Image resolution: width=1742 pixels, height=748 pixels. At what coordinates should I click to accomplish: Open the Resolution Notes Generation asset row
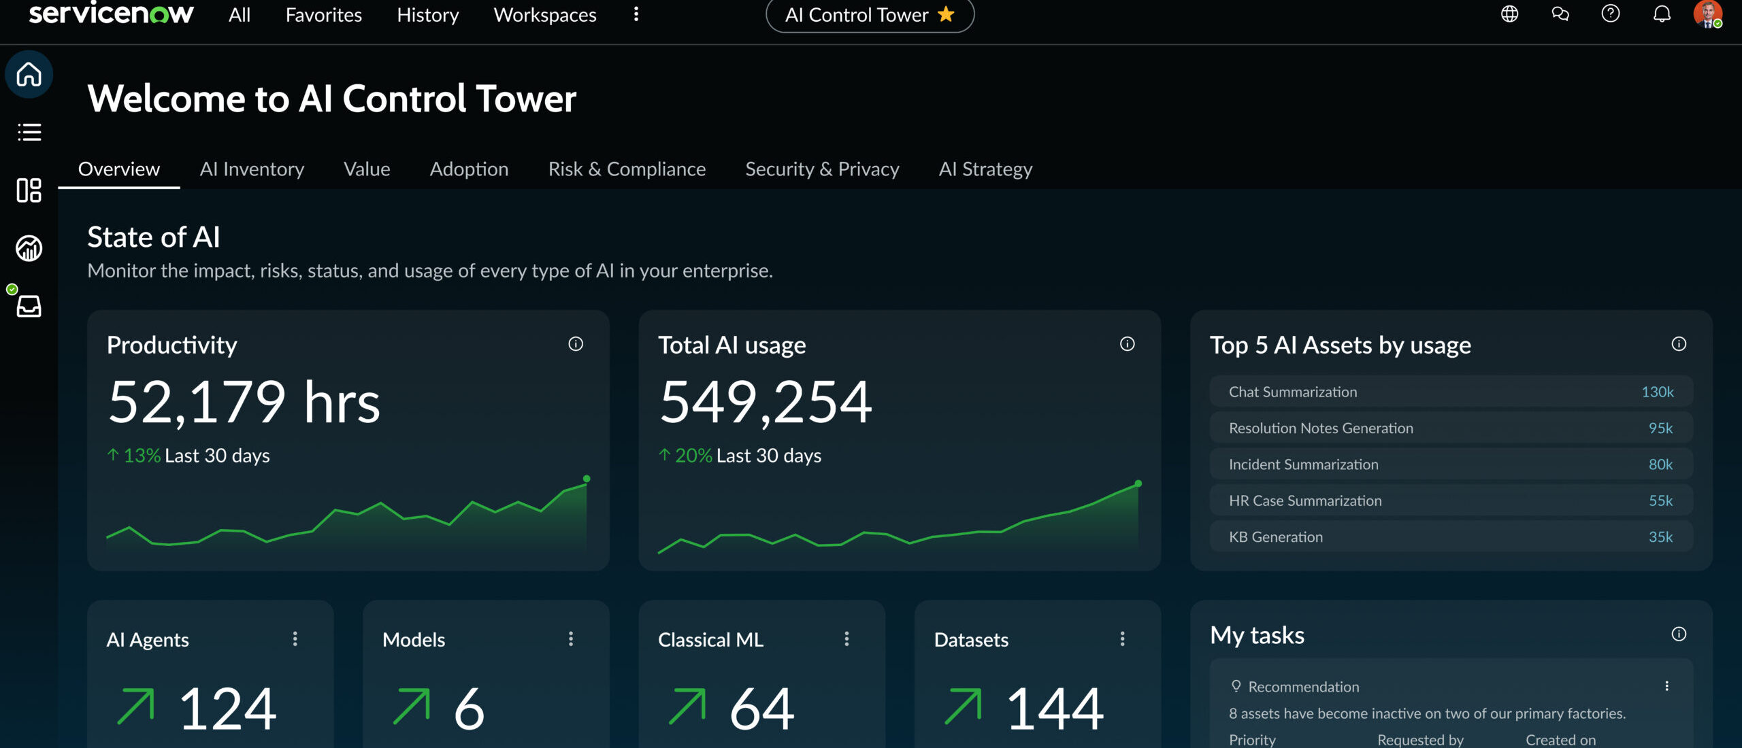click(1451, 428)
